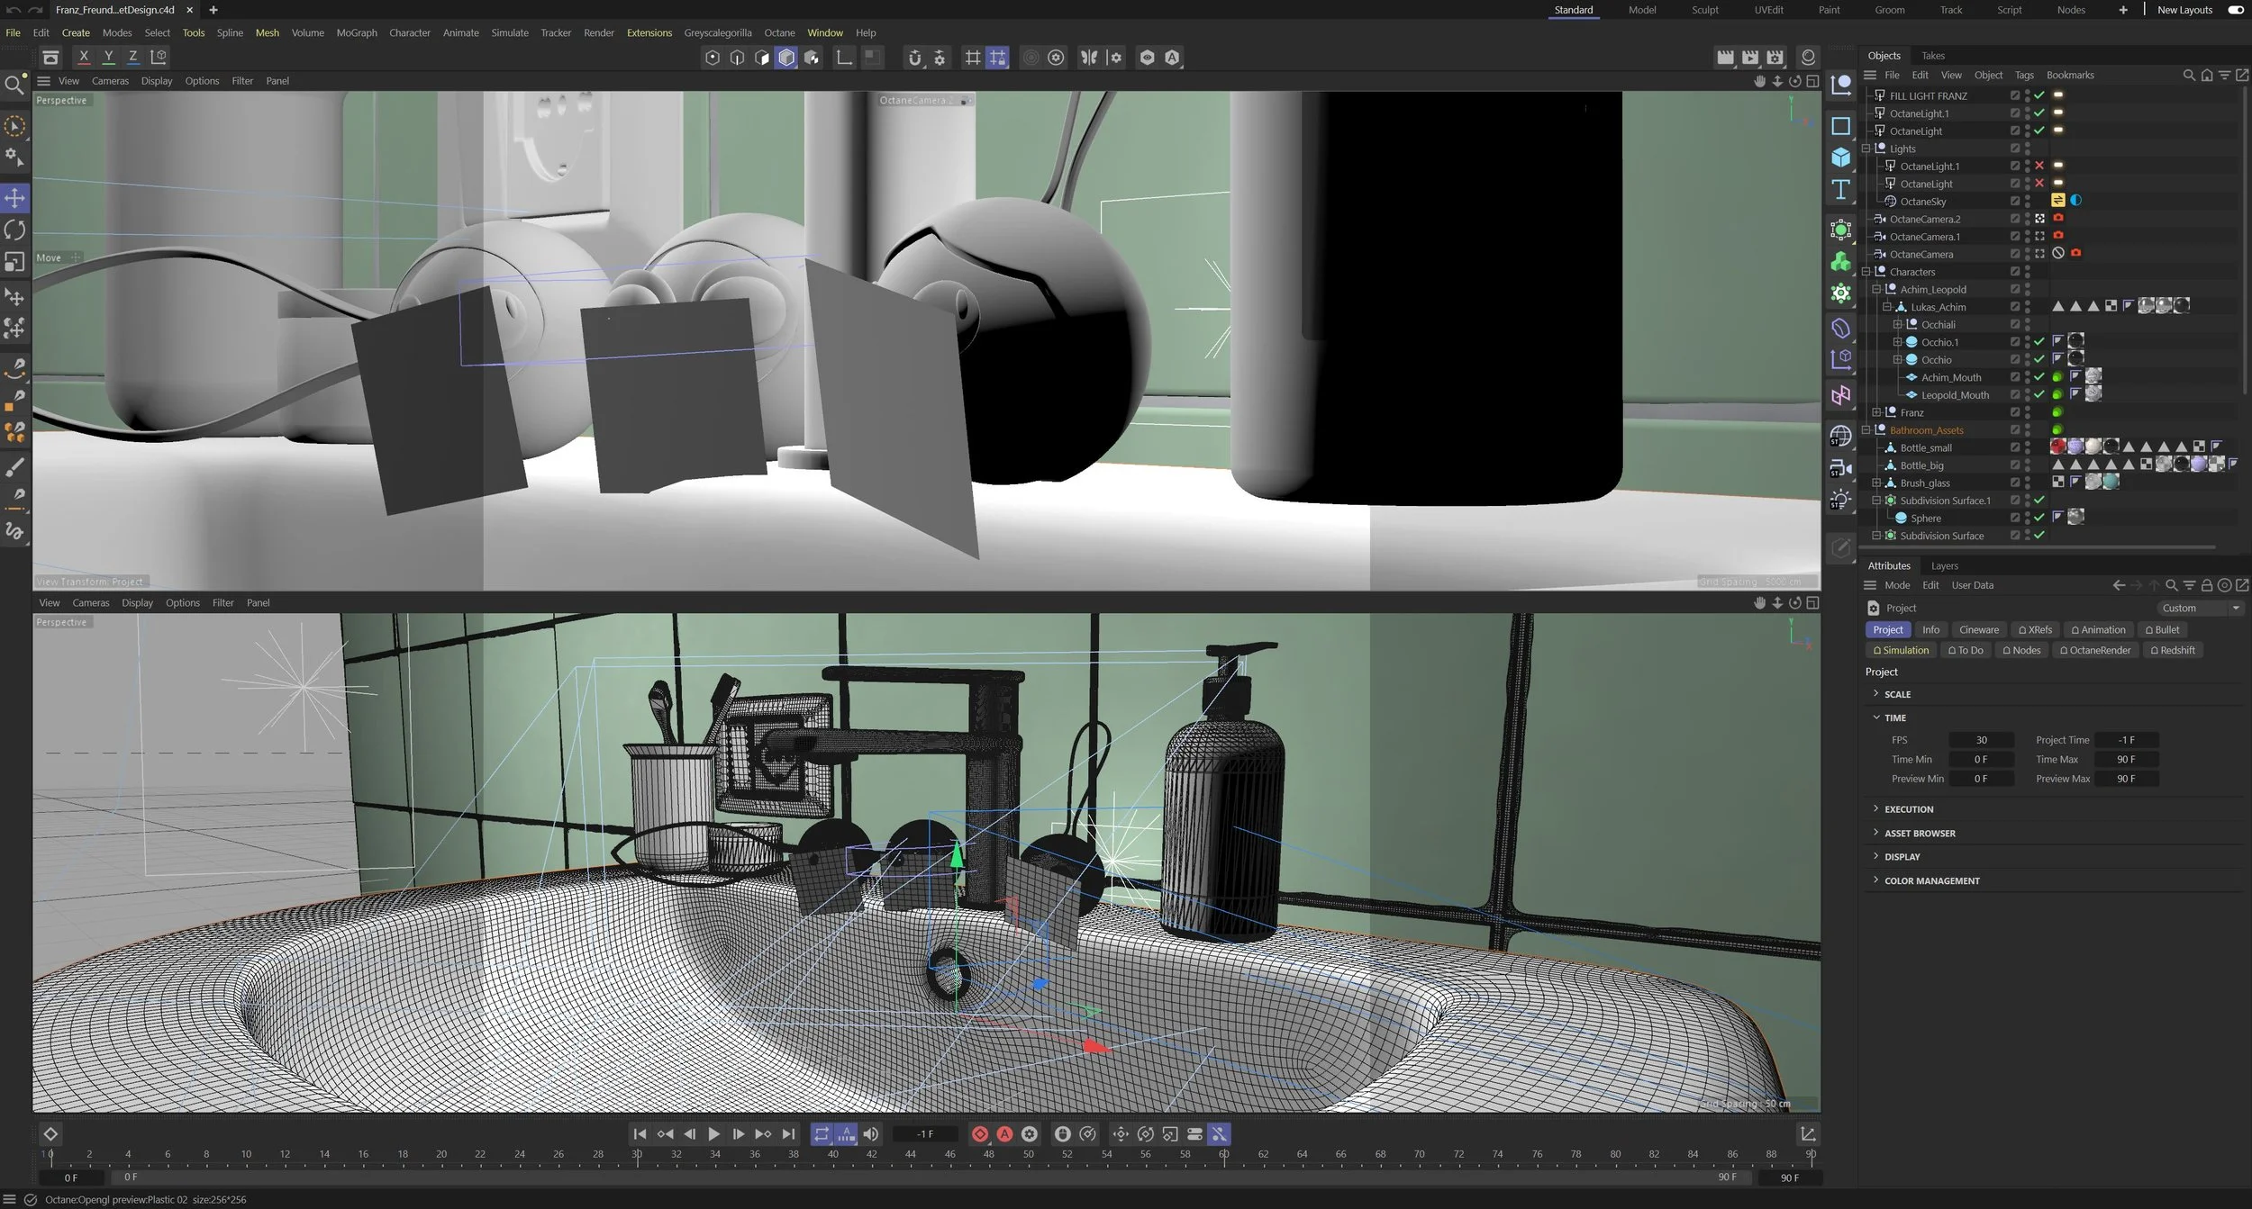
Task: Activate the Move tool in the left toolbar
Action: [14, 198]
